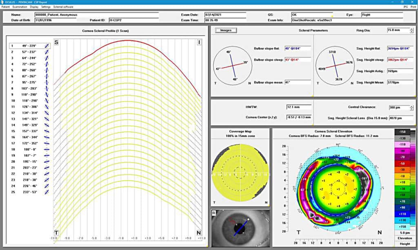The width and height of the screenshot is (418, 250).
Task: Choose scan row 20 labeled 195°-15°
Action: (30, 162)
